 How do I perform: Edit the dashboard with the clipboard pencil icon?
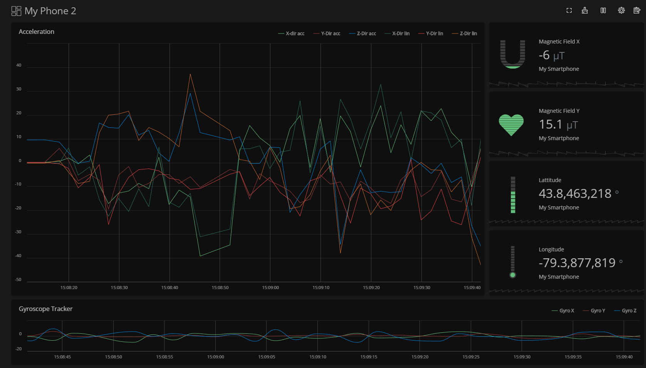(637, 10)
